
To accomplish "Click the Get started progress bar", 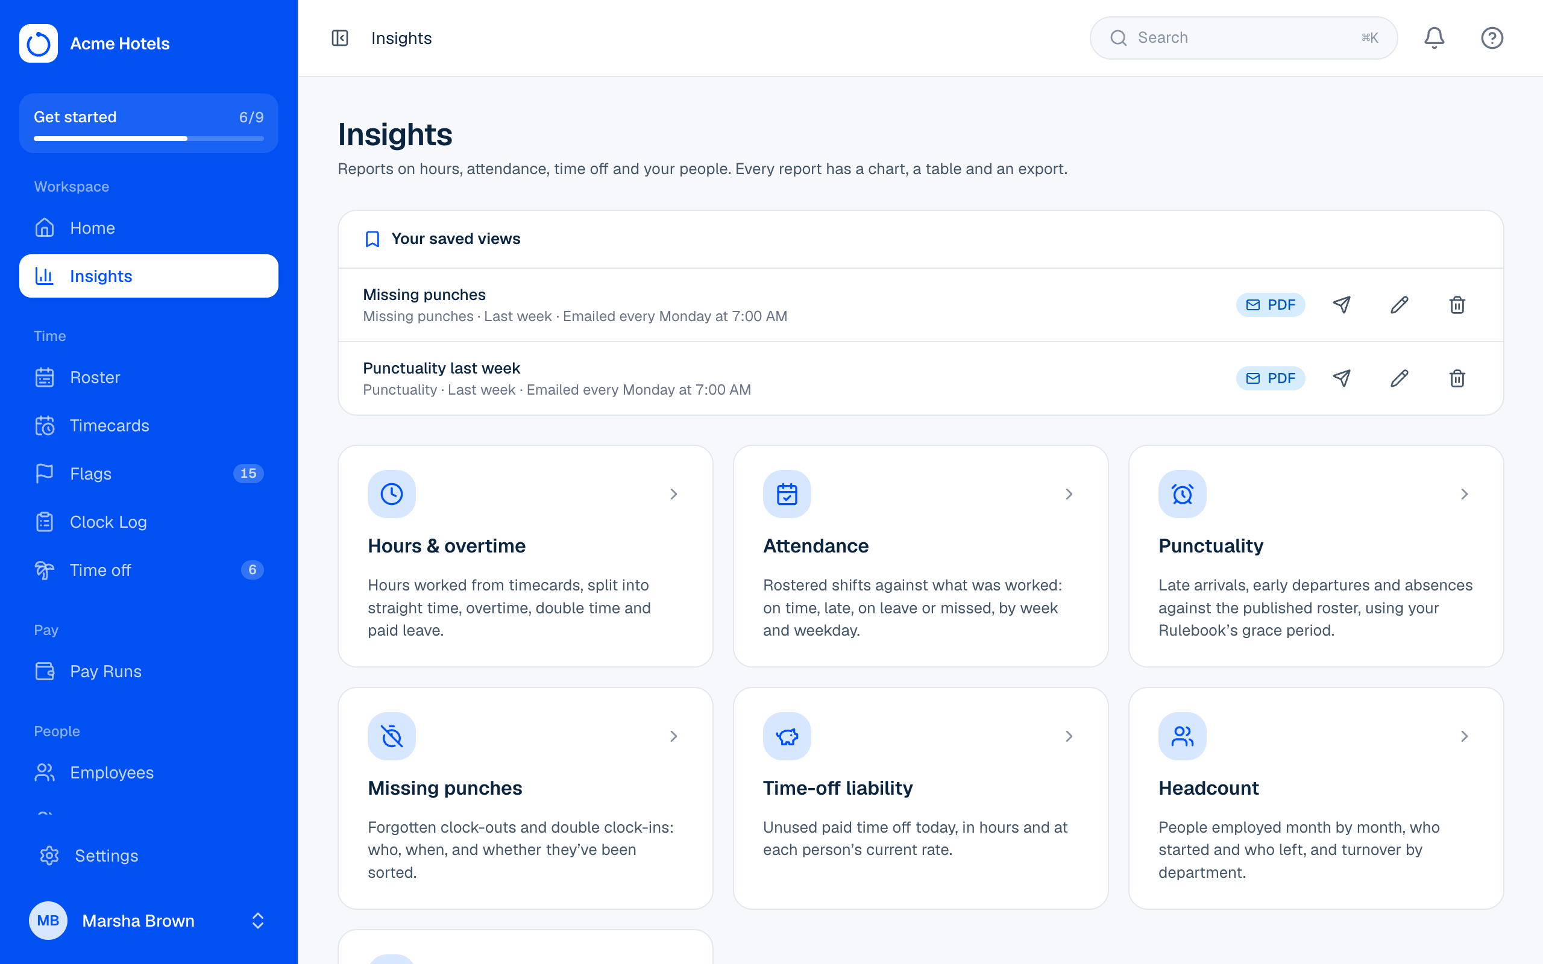I will [148, 139].
